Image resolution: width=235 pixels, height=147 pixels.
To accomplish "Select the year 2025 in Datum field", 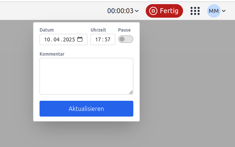I will point(69,39).
